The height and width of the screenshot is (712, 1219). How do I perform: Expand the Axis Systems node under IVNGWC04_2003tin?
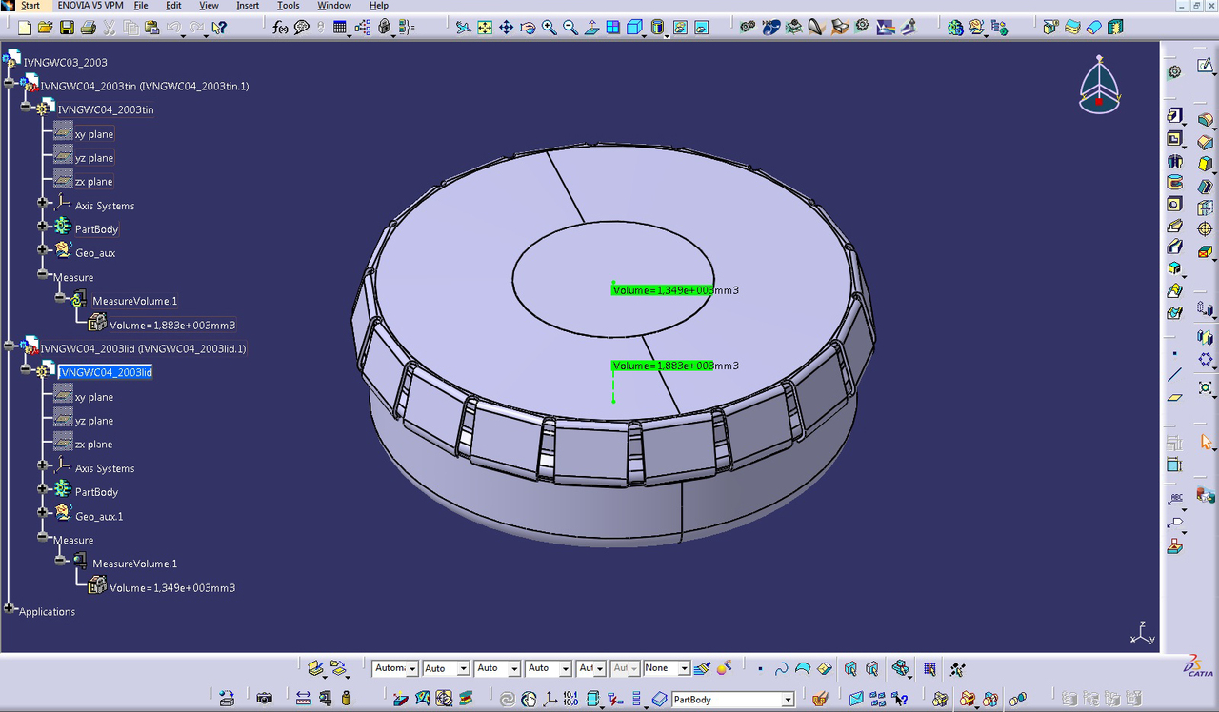pyautogui.click(x=42, y=203)
